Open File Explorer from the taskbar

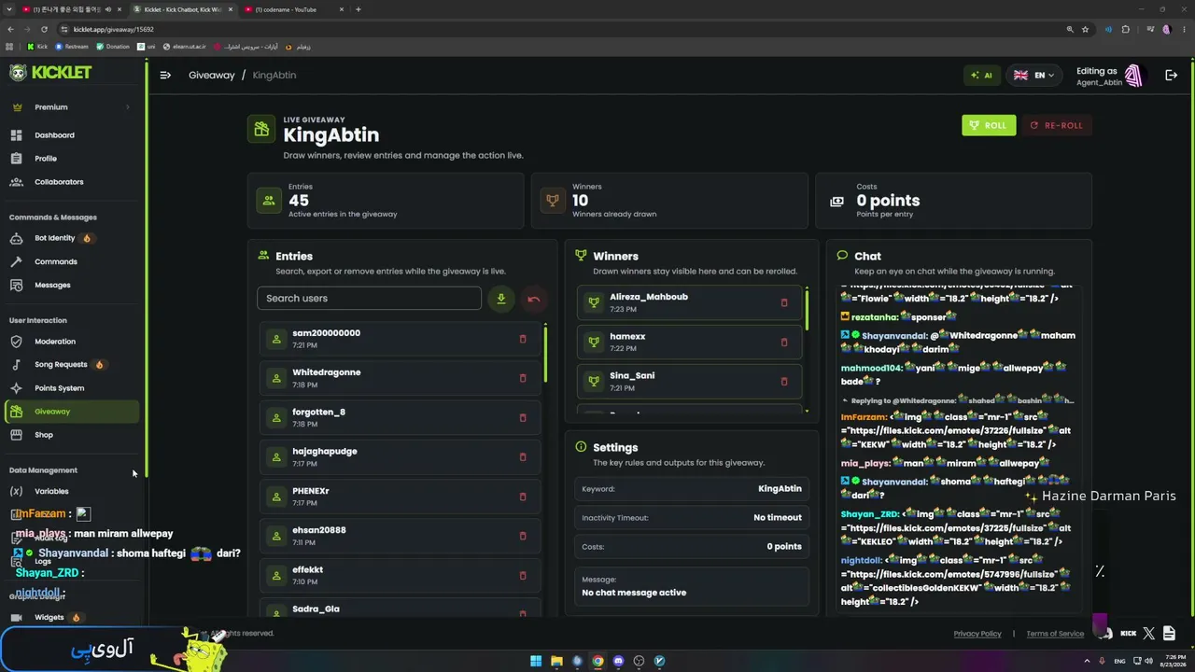pos(556,661)
